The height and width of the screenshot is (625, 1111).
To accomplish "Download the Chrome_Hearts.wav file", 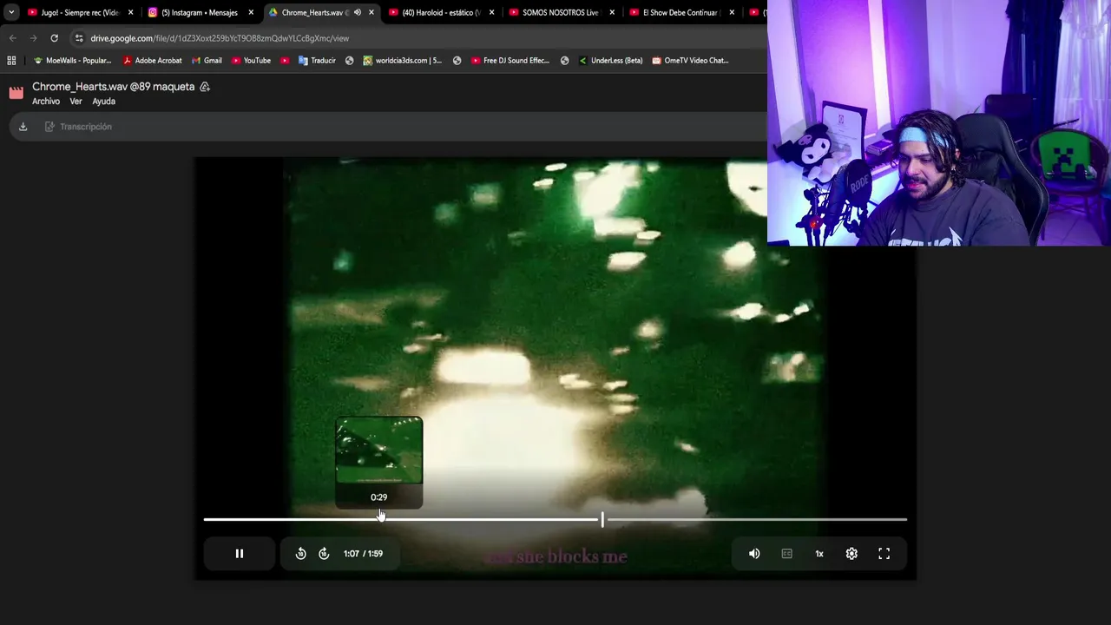I will [x=23, y=127].
